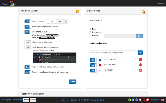Contribute via the bitcoin button
This screenshot has width=166, height=103.
point(33,100)
